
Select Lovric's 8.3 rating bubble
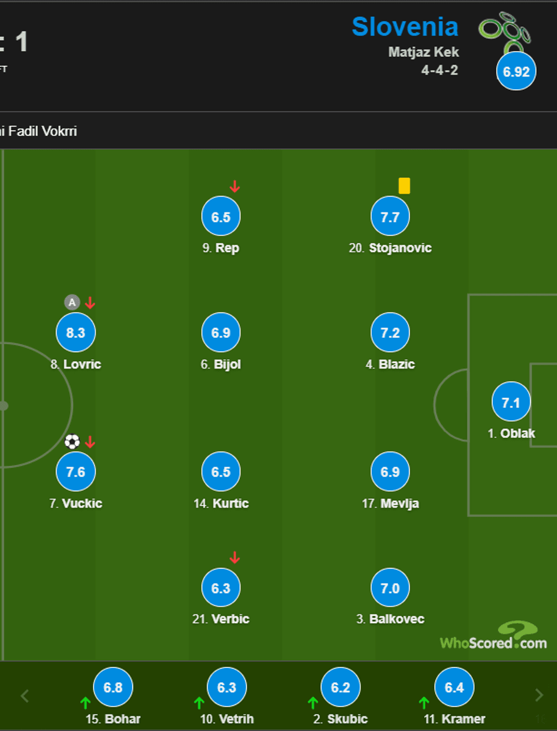pyautogui.click(x=76, y=332)
